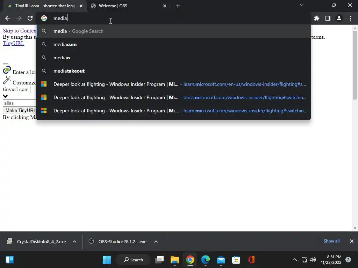Viewport: 358px width, 268px height.
Task: Open File Explorer from taskbar
Action: click(175, 260)
